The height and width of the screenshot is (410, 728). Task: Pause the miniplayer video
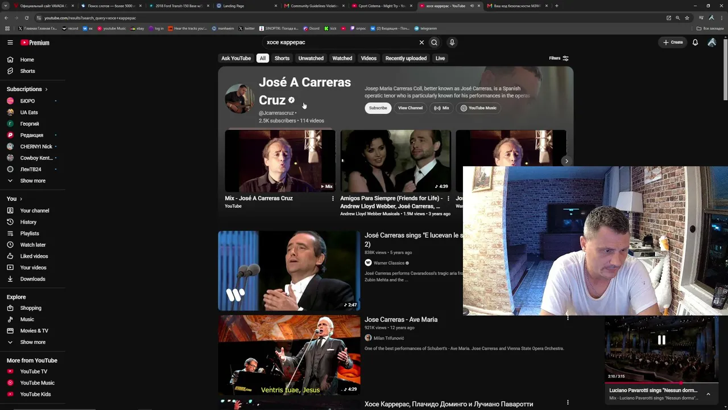[661, 340]
